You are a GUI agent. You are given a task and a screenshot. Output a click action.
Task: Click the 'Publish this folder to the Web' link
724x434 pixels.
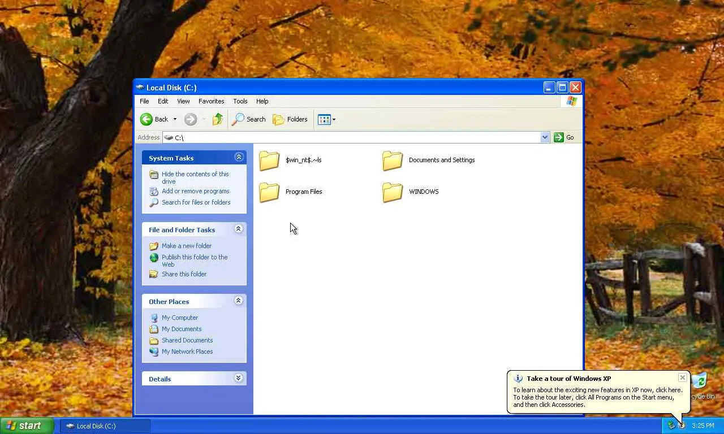[x=195, y=261]
